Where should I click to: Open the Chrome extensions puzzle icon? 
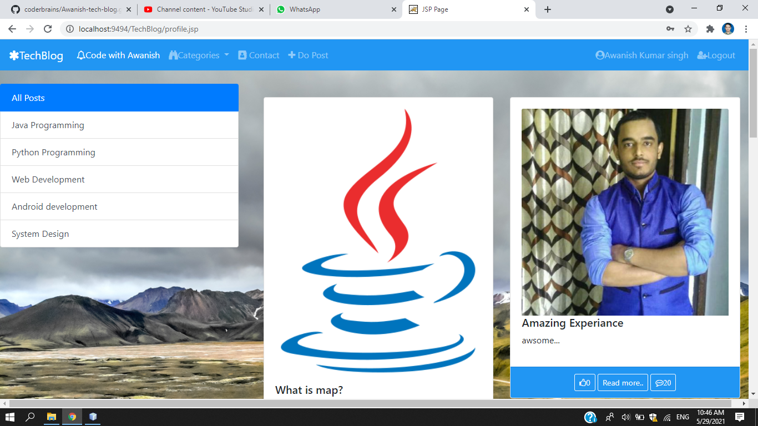pyautogui.click(x=710, y=29)
